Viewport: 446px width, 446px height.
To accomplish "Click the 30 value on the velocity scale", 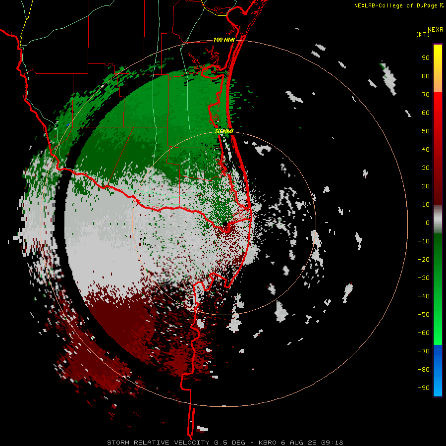I will point(426,168).
